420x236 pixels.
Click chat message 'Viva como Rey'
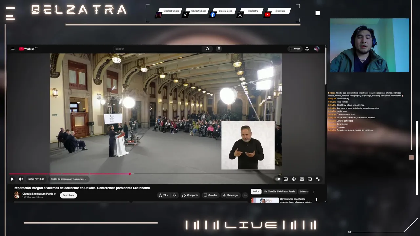(x=343, y=99)
